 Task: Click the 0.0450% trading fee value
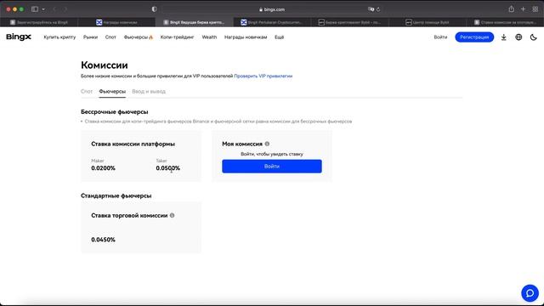103,240
